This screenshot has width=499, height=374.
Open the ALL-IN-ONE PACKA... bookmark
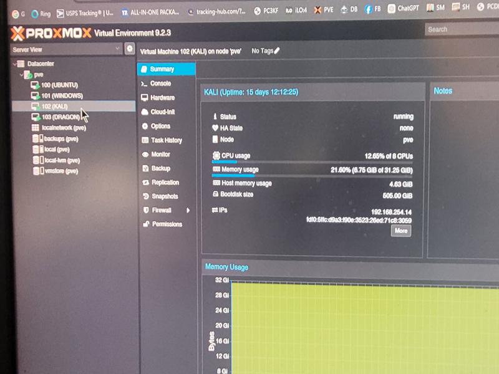(150, 12)
